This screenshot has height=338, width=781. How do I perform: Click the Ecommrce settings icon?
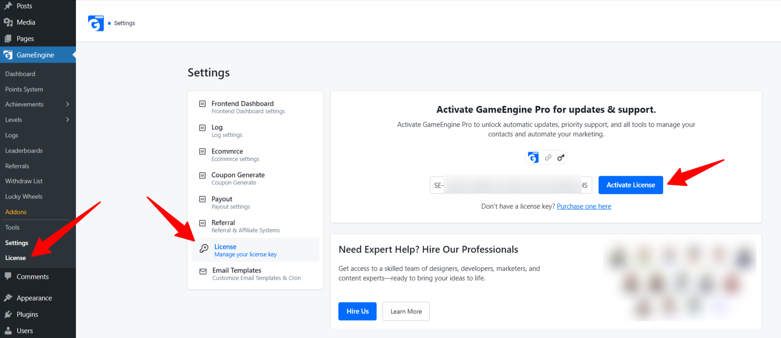[x=202, y=152]
